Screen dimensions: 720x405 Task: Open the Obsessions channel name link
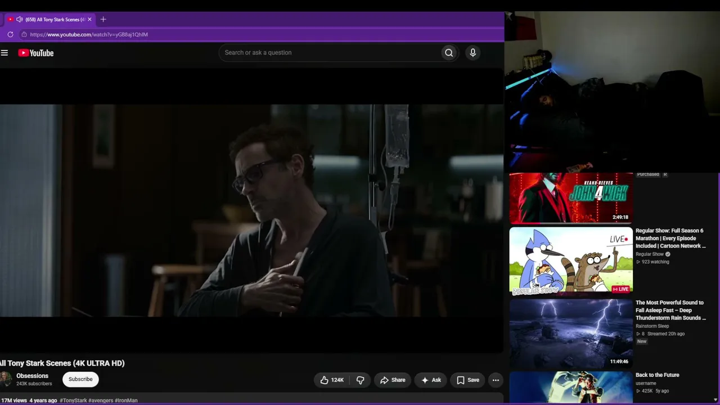[32, 376]
